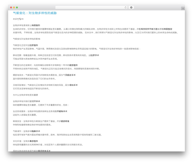Click the dark circular icon beside the address bar
Image resolution: width=193 pixels, height=163 pixels.
pos(131,8)
